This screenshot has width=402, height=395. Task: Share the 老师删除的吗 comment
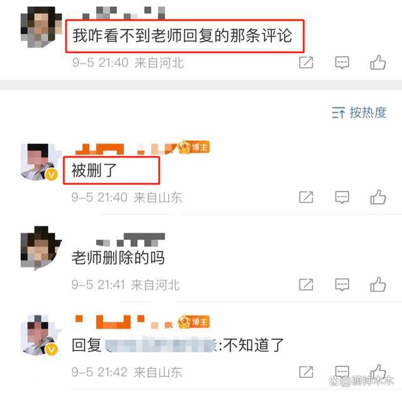[306, 284]
